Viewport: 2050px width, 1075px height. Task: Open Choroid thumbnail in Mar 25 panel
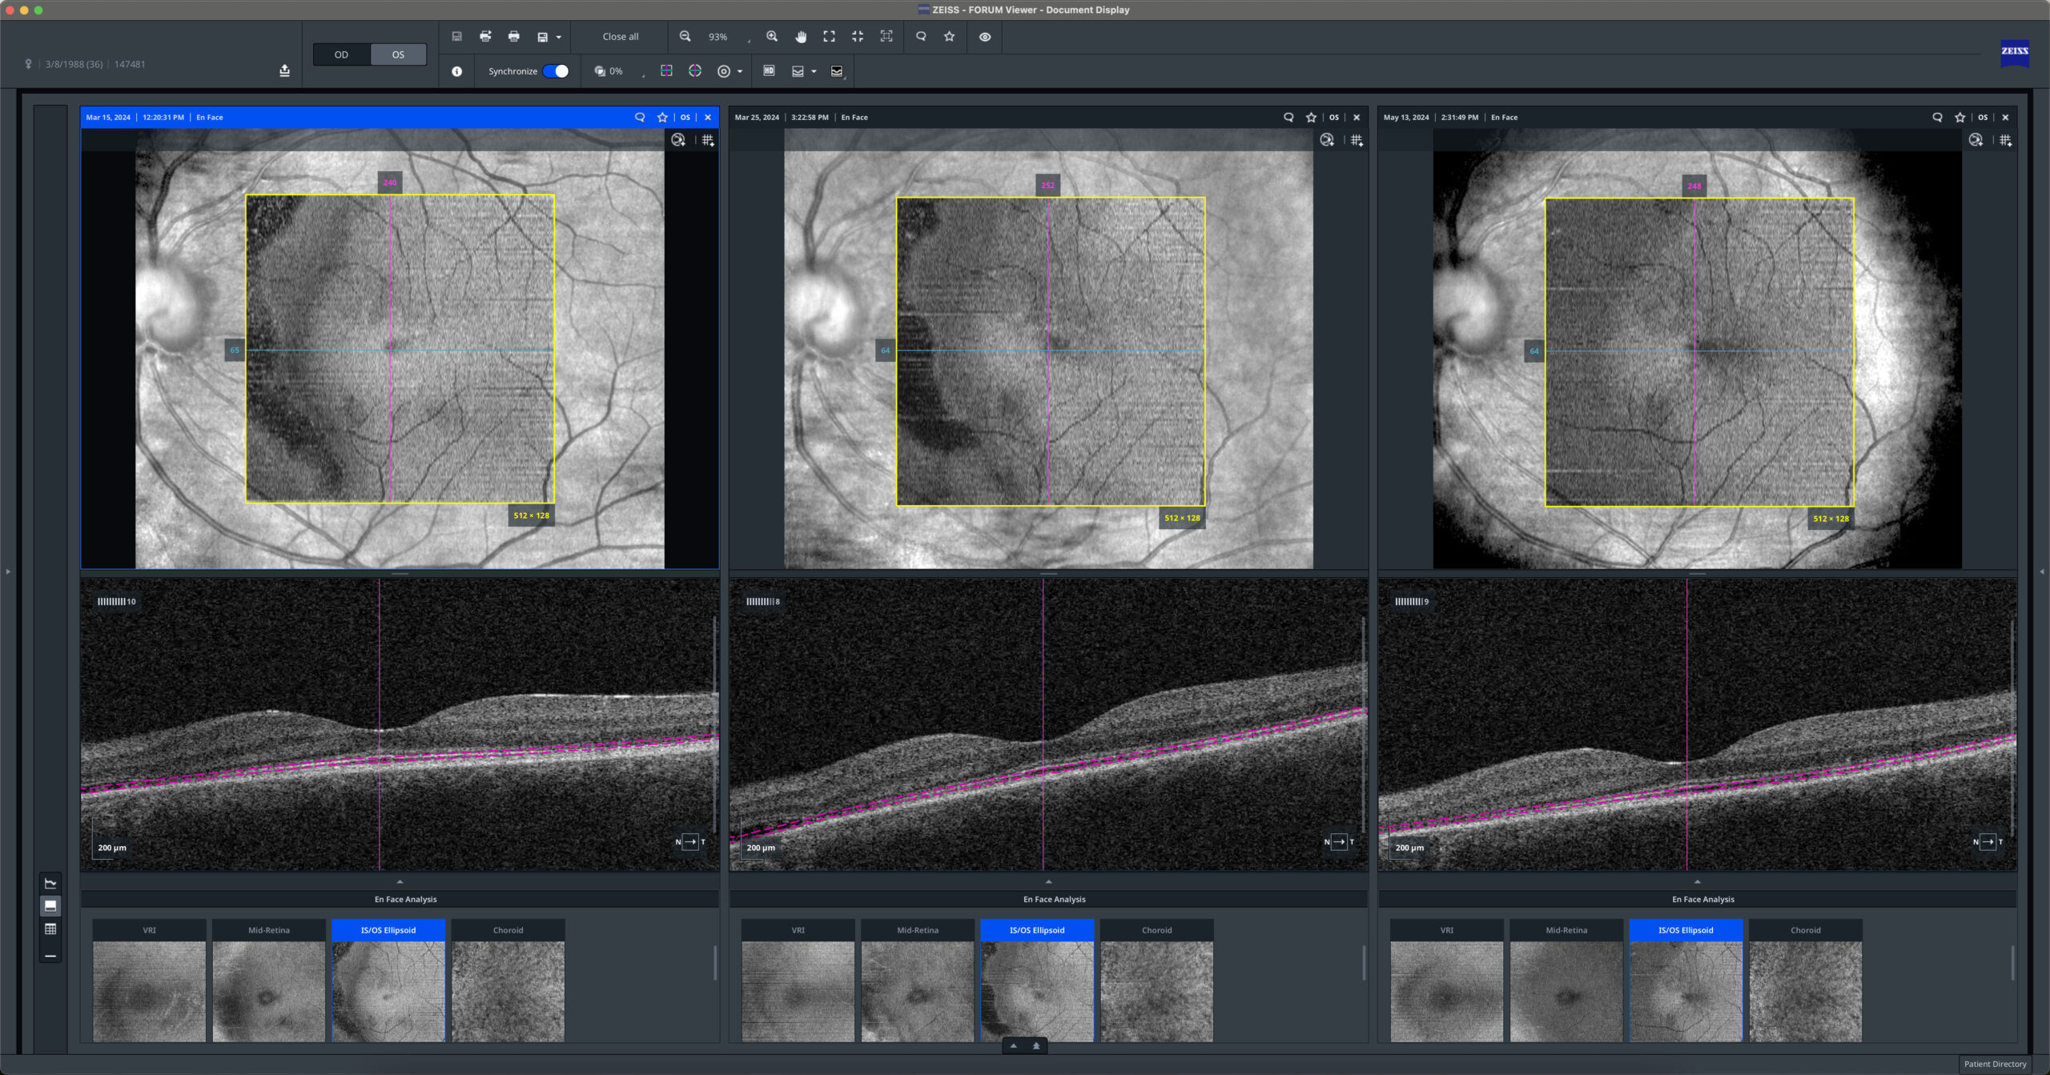click(1156, 992)
